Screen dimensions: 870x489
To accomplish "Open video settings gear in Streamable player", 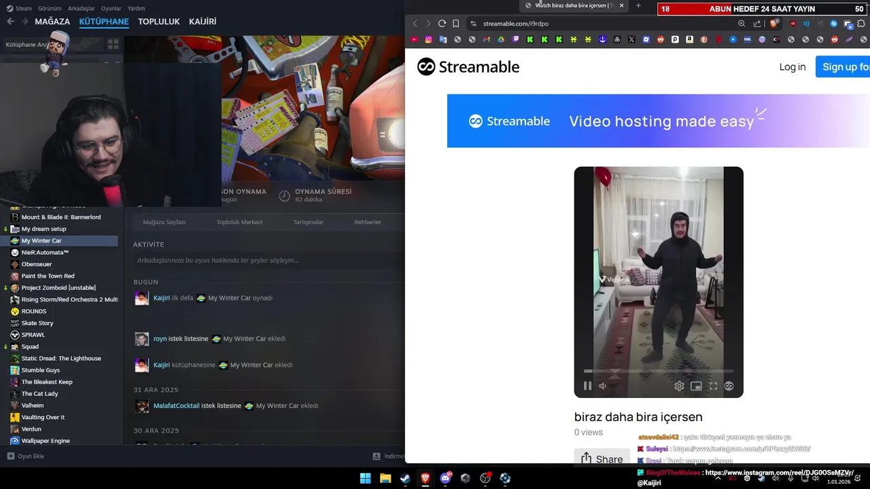I will point(679,386).
